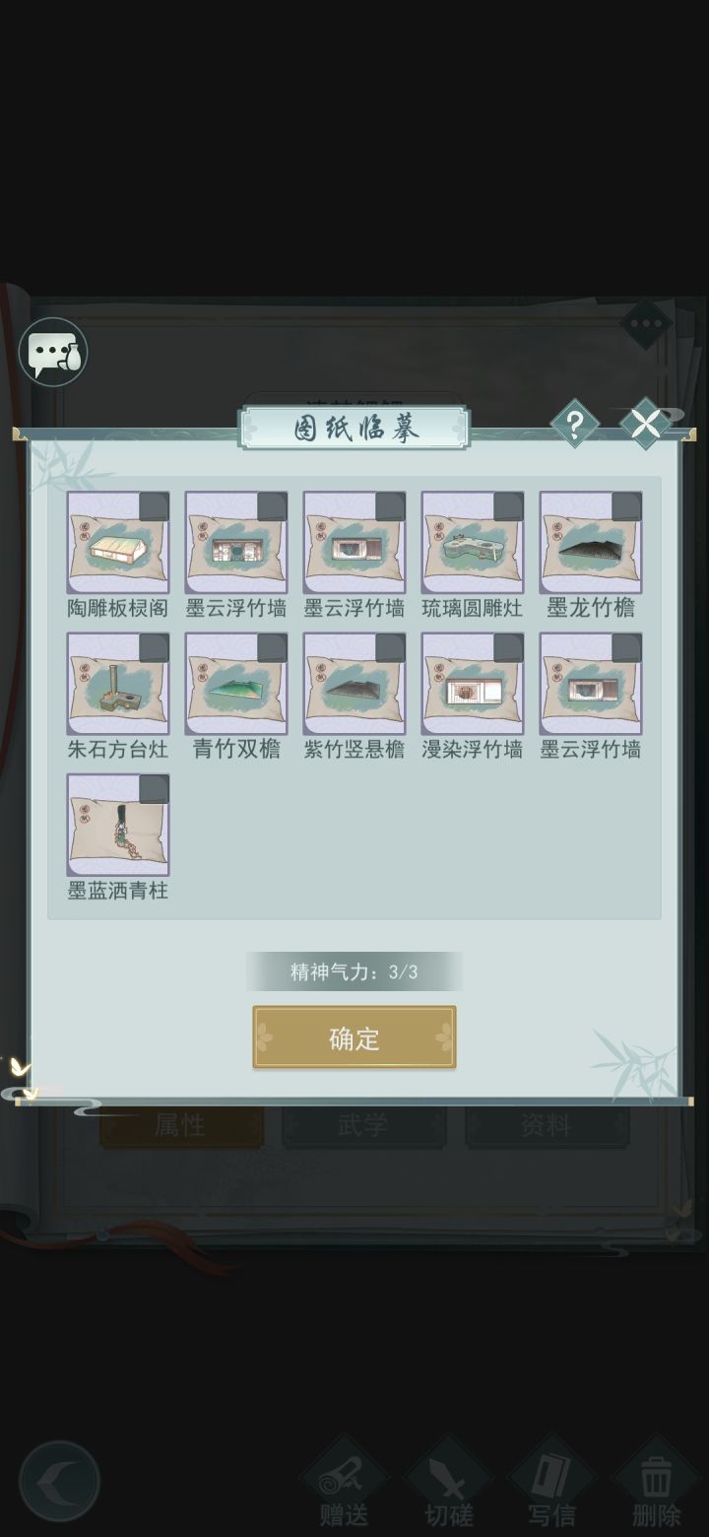This screenshot has height=1537, width=709.
Task: Open the three-dots more menu
Action: point(646,322)
